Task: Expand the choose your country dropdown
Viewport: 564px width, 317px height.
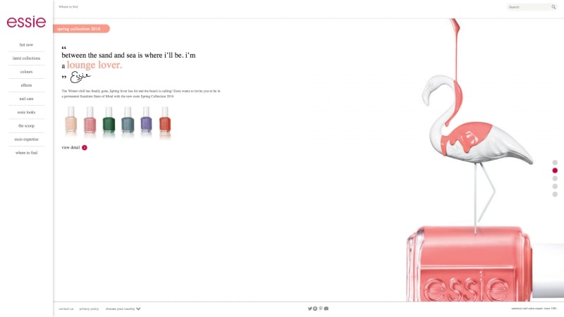Action: click(x=123, y=309)
